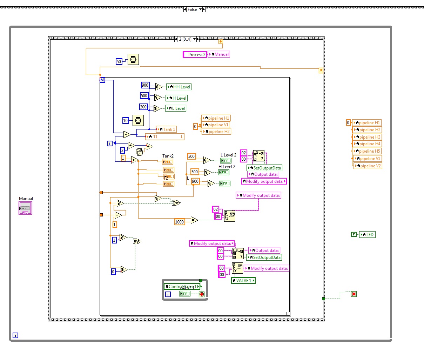Click the T2 DBL indicator terminal
This screenshot has height=361, width=424.
click(x=169, y=184)
